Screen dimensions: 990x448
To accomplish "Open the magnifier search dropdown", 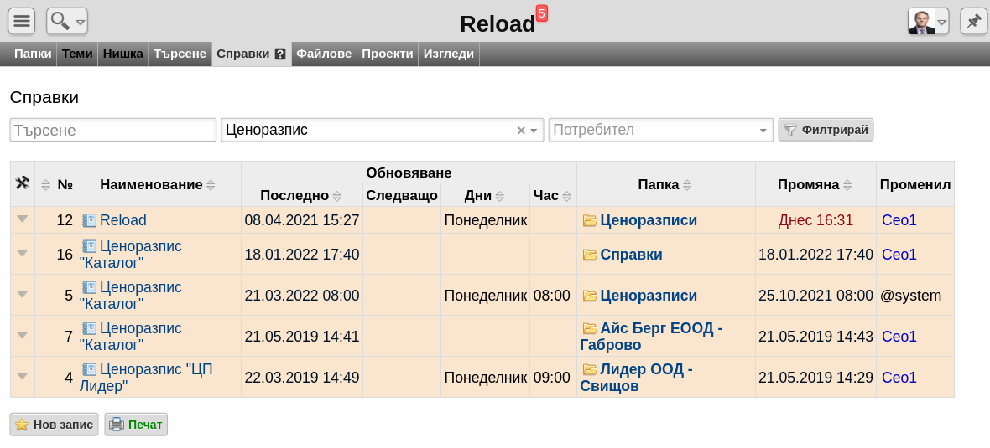I will click(67, 22).
